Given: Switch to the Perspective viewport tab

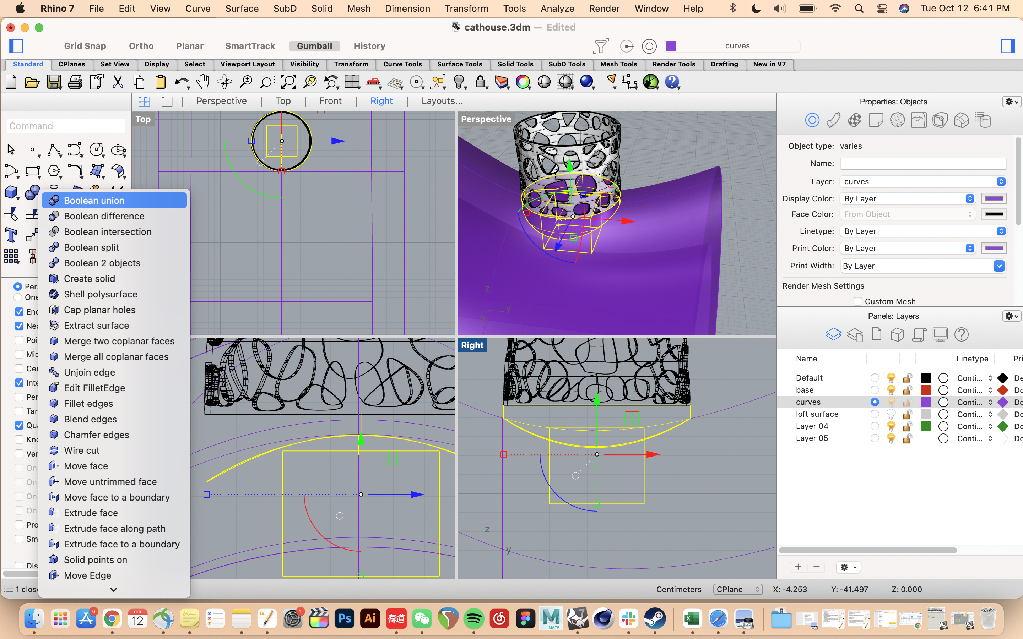Looking at the screenshot, I should [222, 101].
